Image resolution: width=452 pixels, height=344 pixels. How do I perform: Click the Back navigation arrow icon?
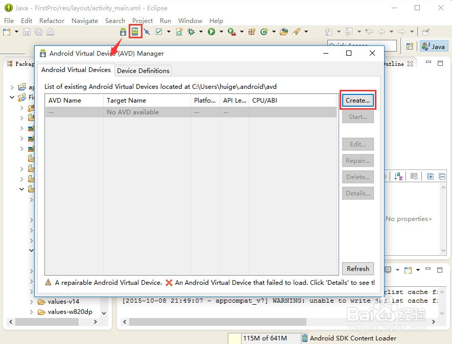click(x=382, y=32)
